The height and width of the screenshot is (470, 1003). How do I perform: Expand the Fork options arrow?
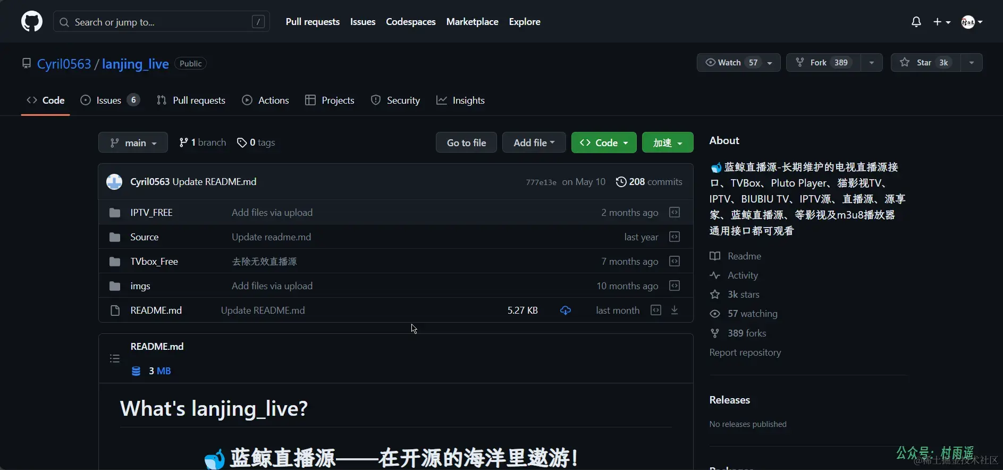point(872,63)
